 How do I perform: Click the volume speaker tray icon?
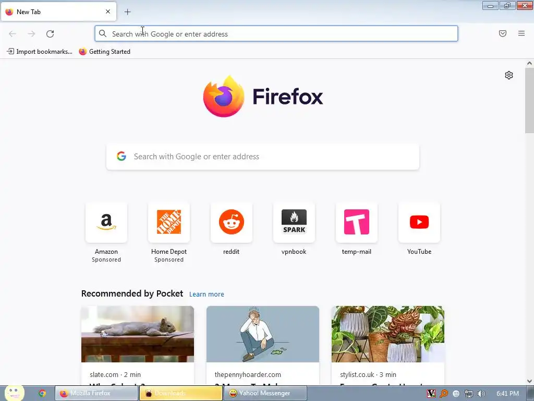(481, 394)
